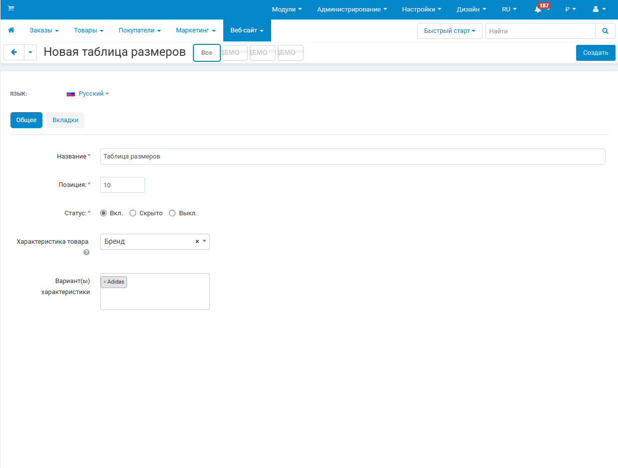Clear the Бренд selection with the x
The image size is (618, 468).
click(197, 242)
